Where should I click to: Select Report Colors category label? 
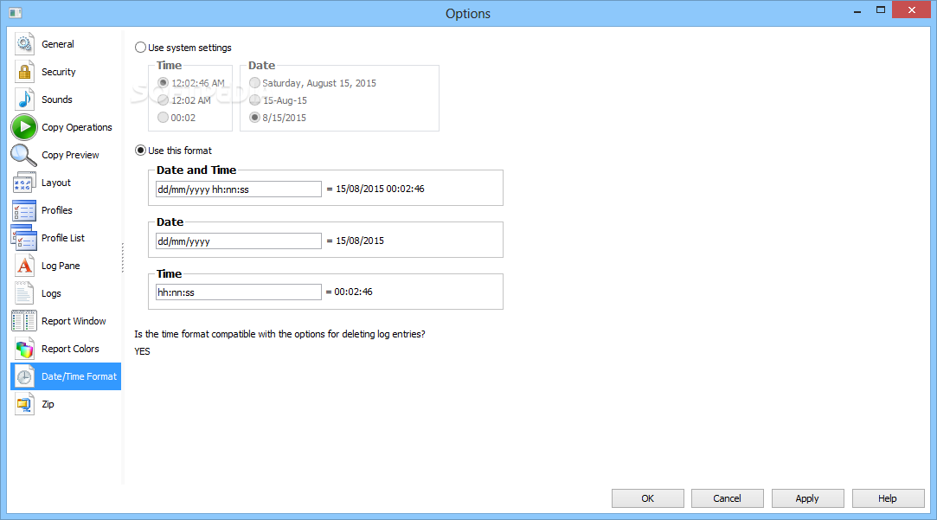click(70, 349)
